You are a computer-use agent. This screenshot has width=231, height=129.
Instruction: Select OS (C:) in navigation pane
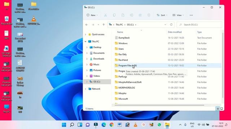click(x=97, y=82)
